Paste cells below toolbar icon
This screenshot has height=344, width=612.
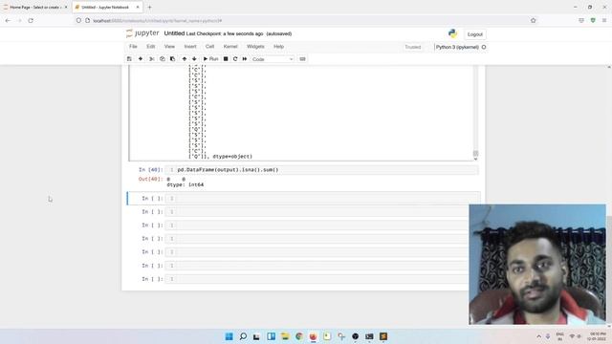tap(172, 59)
